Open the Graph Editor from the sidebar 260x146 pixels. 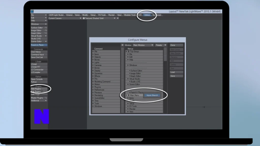39,33
